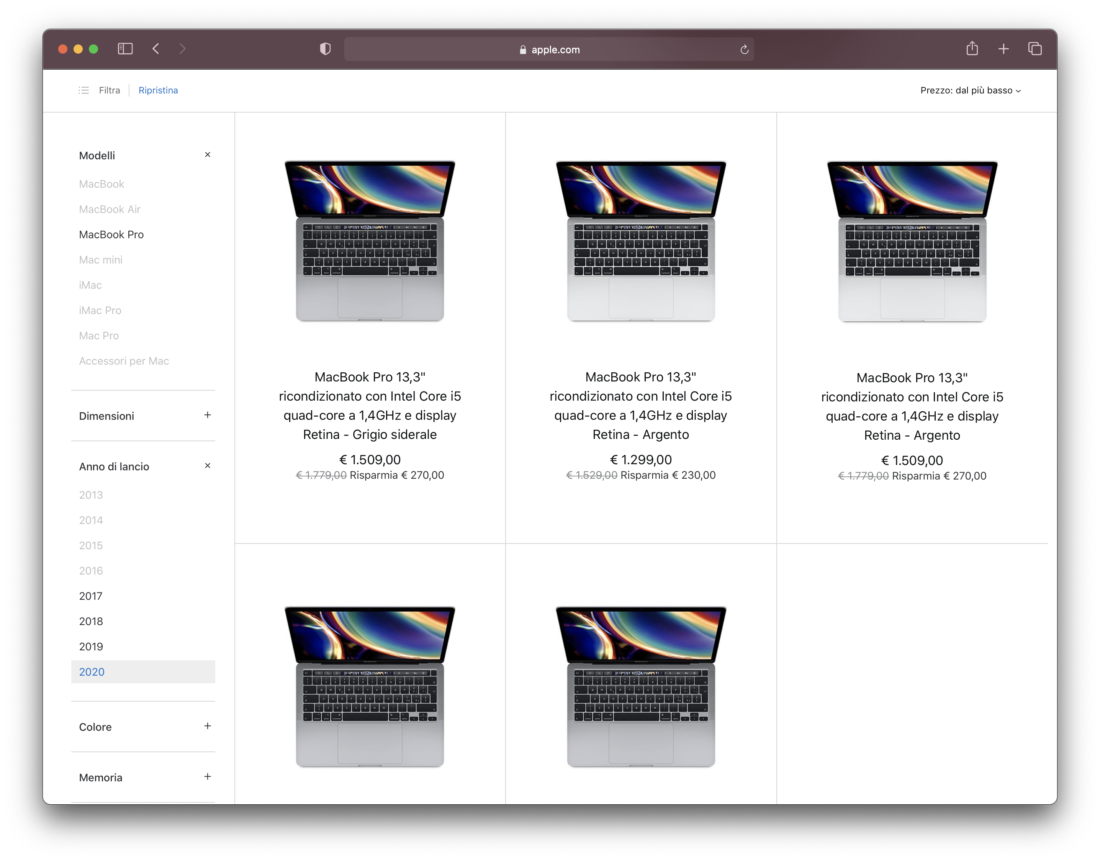The image size is (1100, 861).
Task: Expand the Colore filter section
Action: click(207, 727)
